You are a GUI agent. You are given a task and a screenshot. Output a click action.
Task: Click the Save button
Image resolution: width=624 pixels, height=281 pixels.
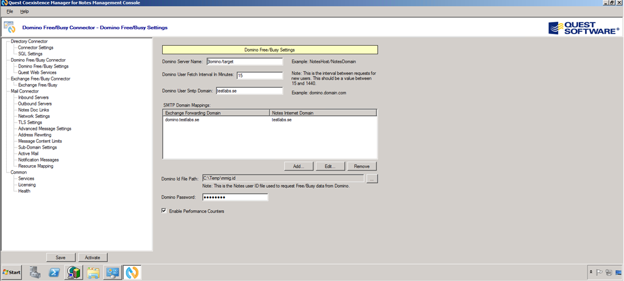pos(61,257)
